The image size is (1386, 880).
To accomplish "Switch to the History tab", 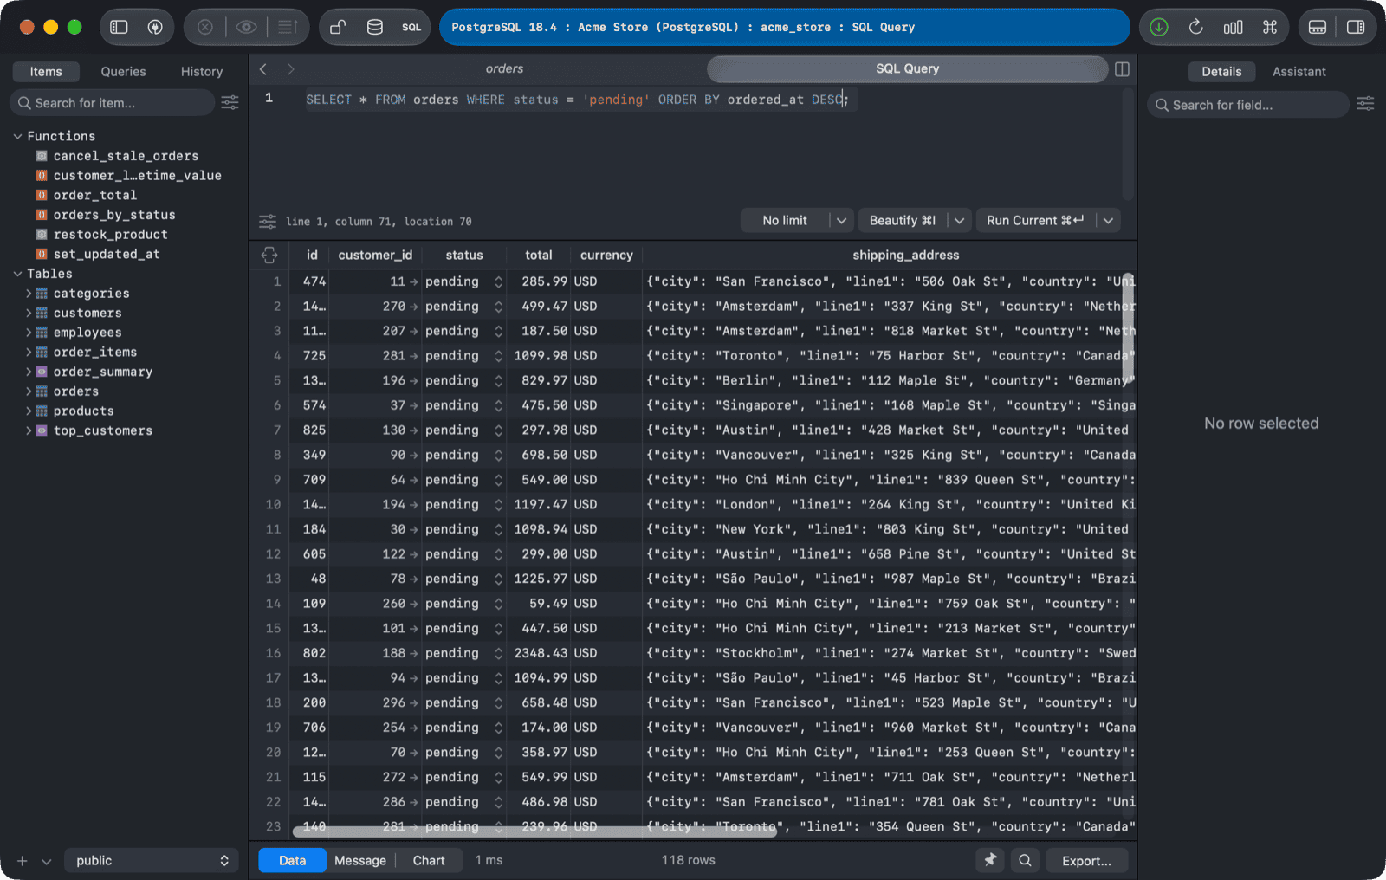I will click(x=202, y=72).
